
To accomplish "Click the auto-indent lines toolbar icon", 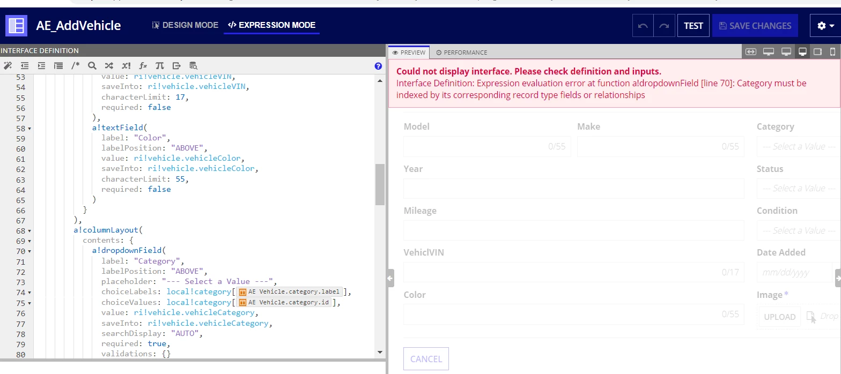I will pyautogui.click(x=58, y=66).
